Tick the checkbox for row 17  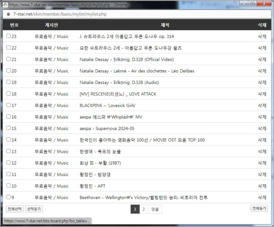pyautogui.click(x=9, y=105)
